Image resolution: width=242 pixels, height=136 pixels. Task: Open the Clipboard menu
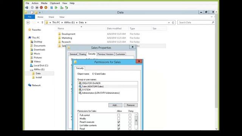(x=54, y=3)
